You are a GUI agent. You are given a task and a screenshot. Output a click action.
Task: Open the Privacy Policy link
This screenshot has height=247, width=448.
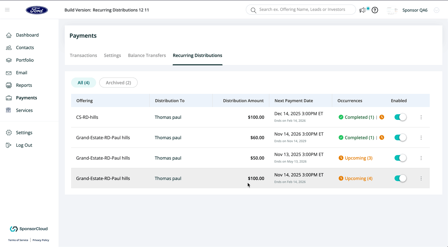click(41, 240)
